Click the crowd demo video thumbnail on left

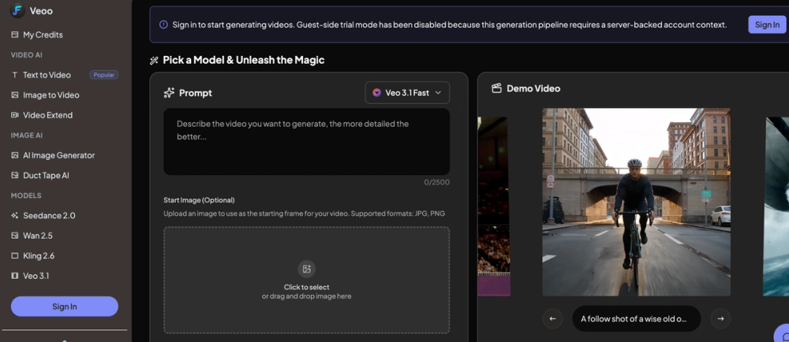(x=493, y=206)
